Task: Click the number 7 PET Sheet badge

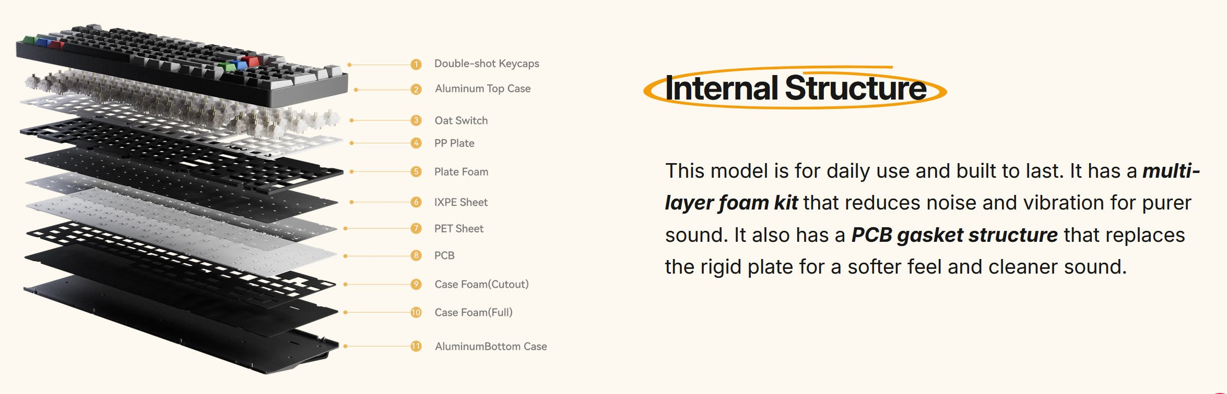Action: 416,228
